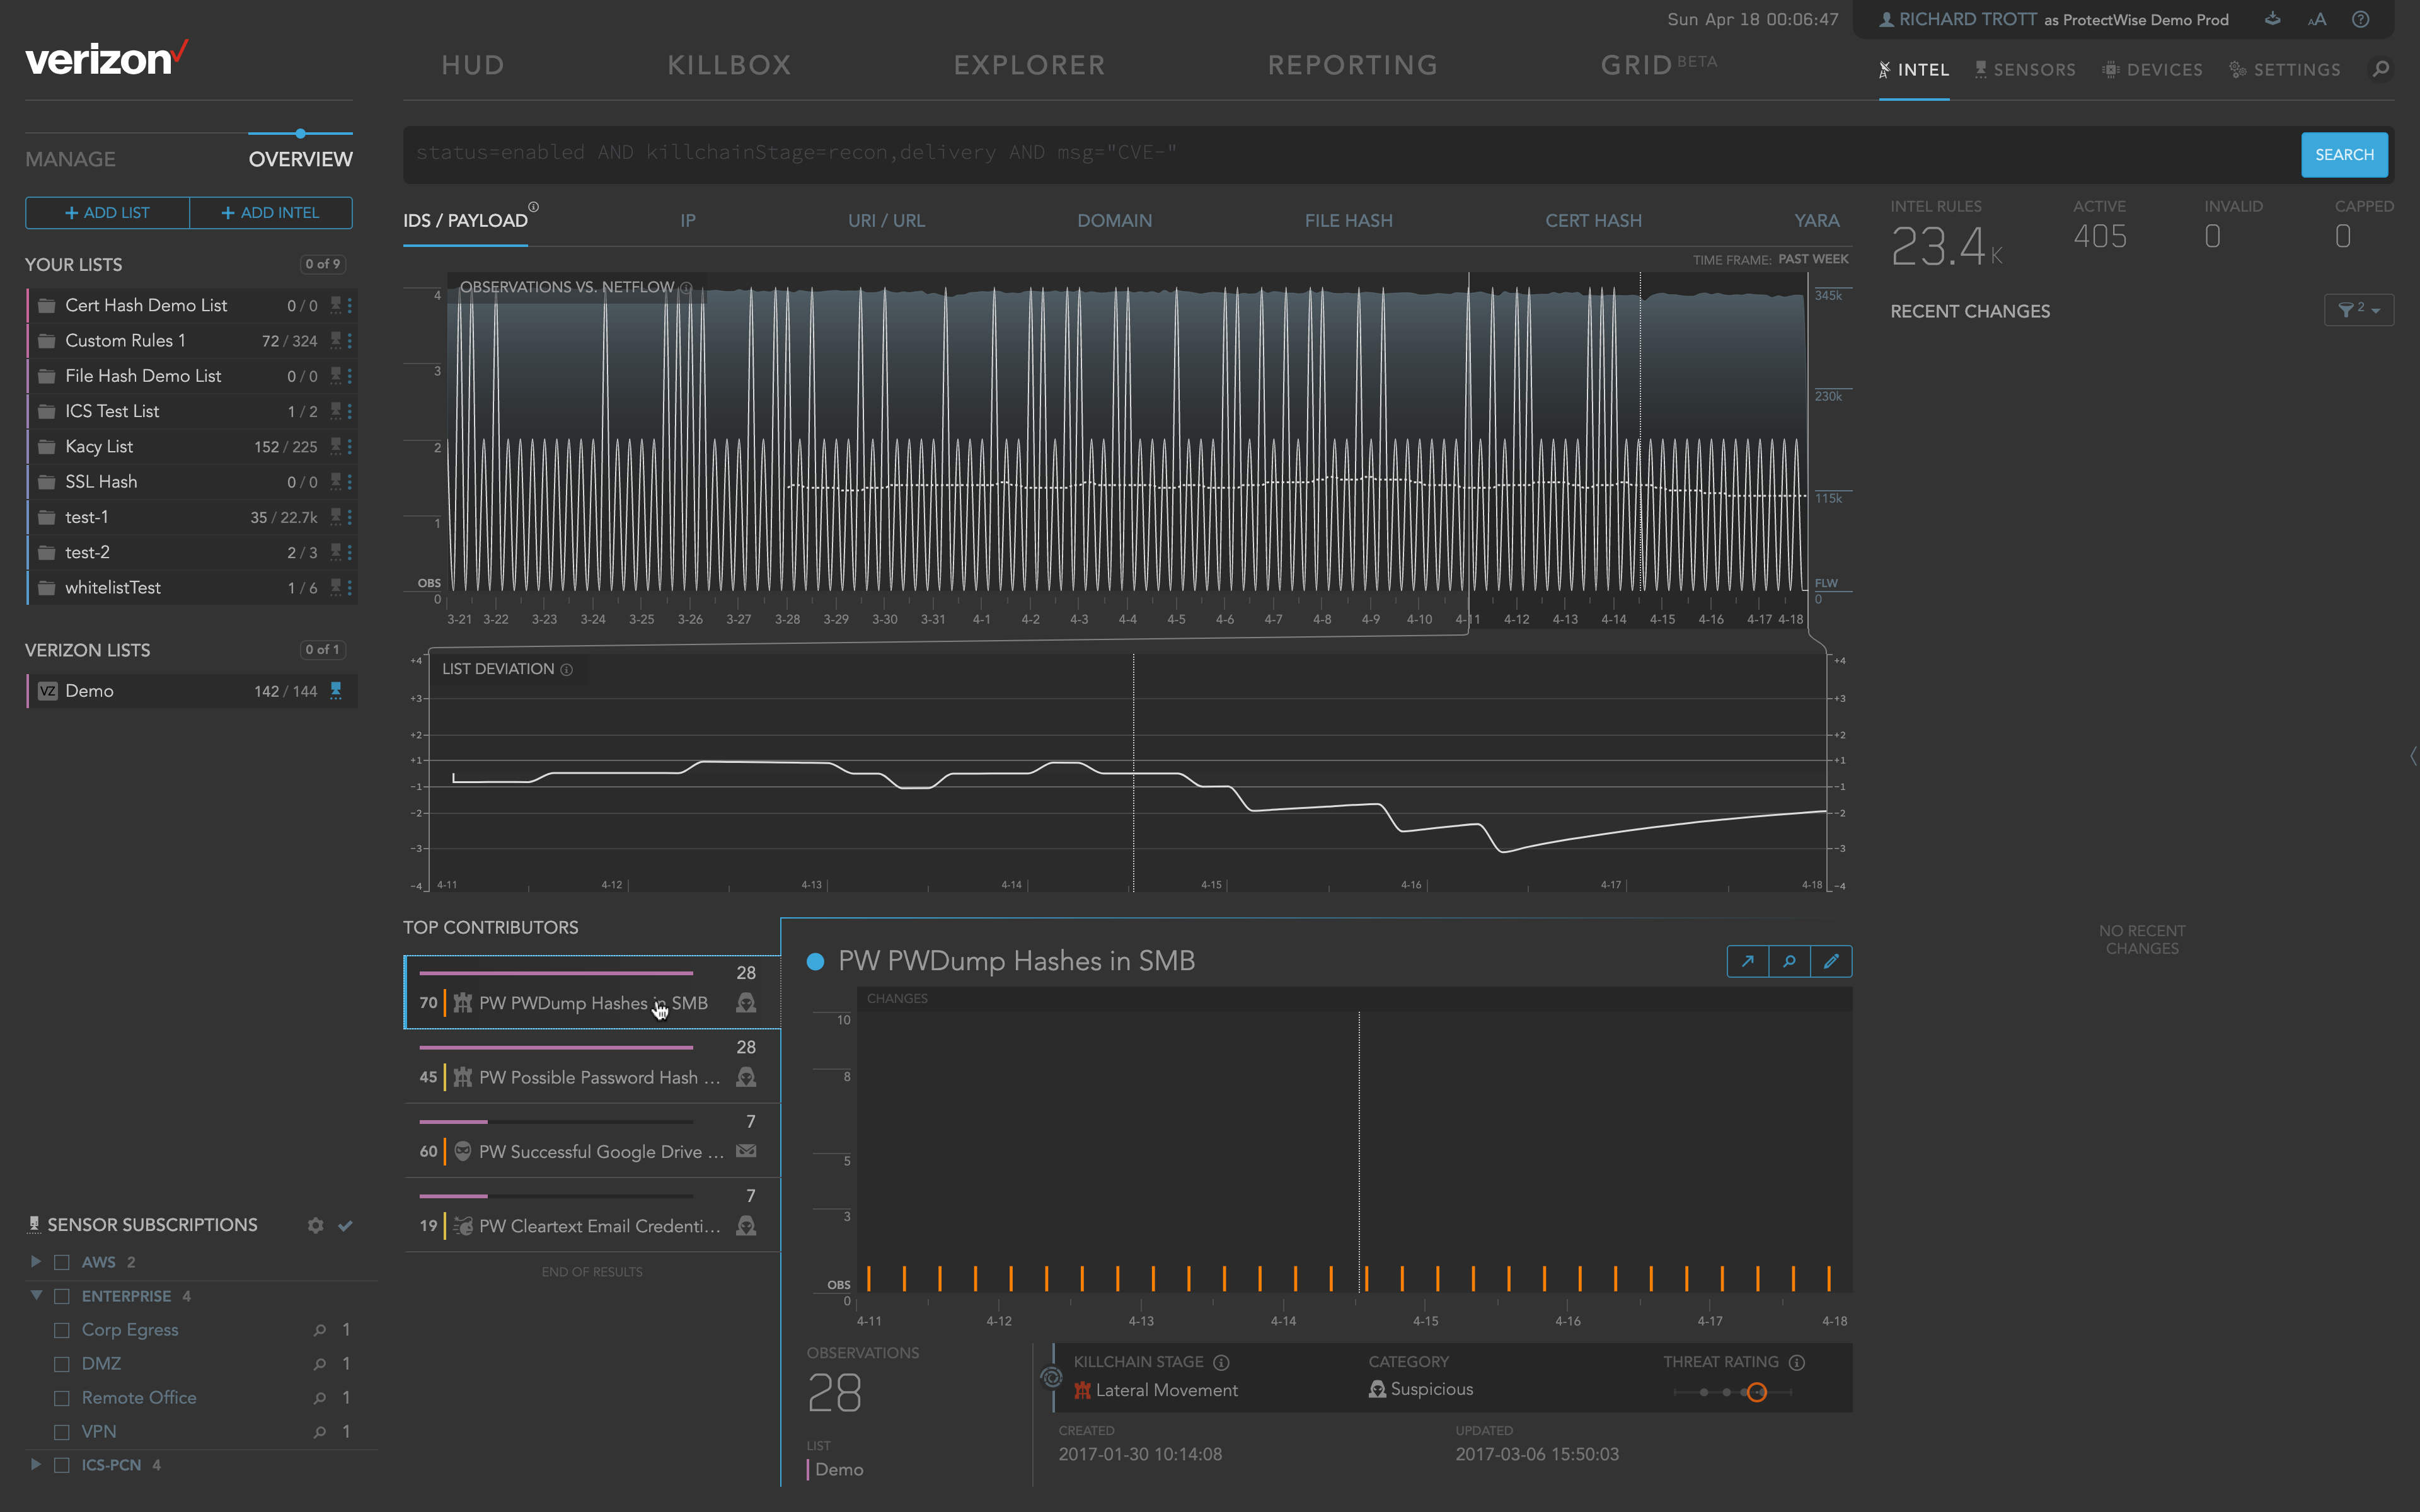Click info icon on Observations vs. Netflow

pyautogui.click(x=687, y=288)
